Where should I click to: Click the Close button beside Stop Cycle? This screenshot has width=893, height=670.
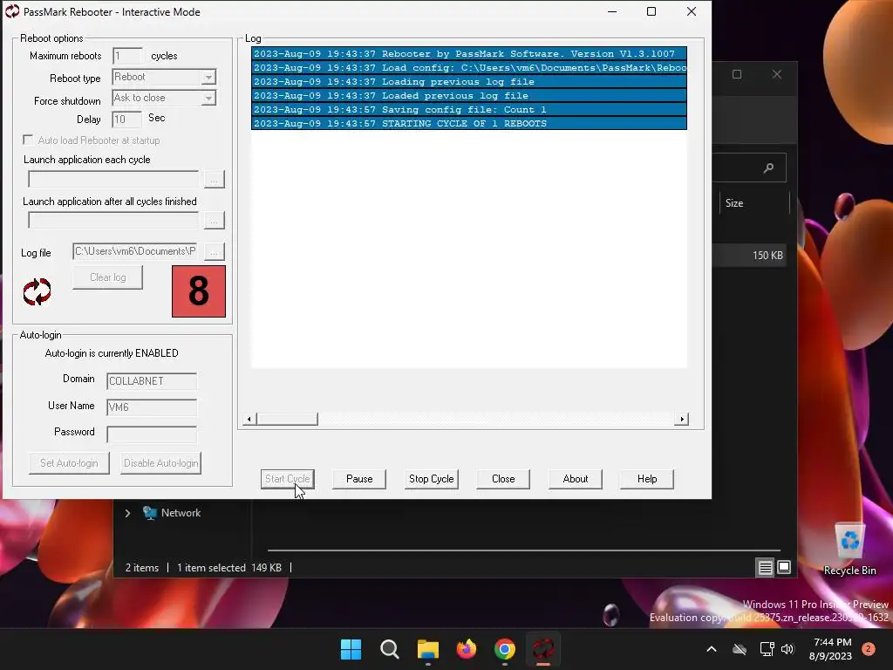click(503, 479)
